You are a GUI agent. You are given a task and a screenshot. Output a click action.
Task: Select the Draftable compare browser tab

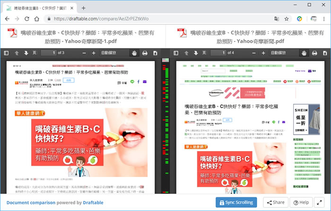click(40, 8)
